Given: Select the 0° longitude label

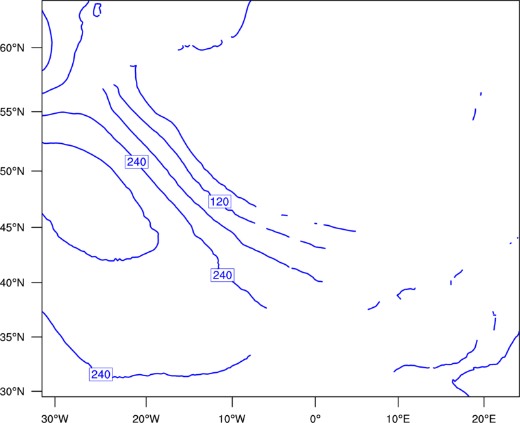Looking at the screenshot, I should [x=315, y=418].
